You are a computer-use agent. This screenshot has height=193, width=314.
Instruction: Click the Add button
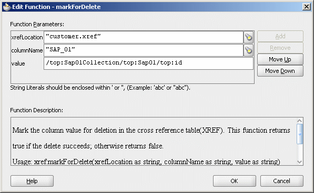point(280,36)
